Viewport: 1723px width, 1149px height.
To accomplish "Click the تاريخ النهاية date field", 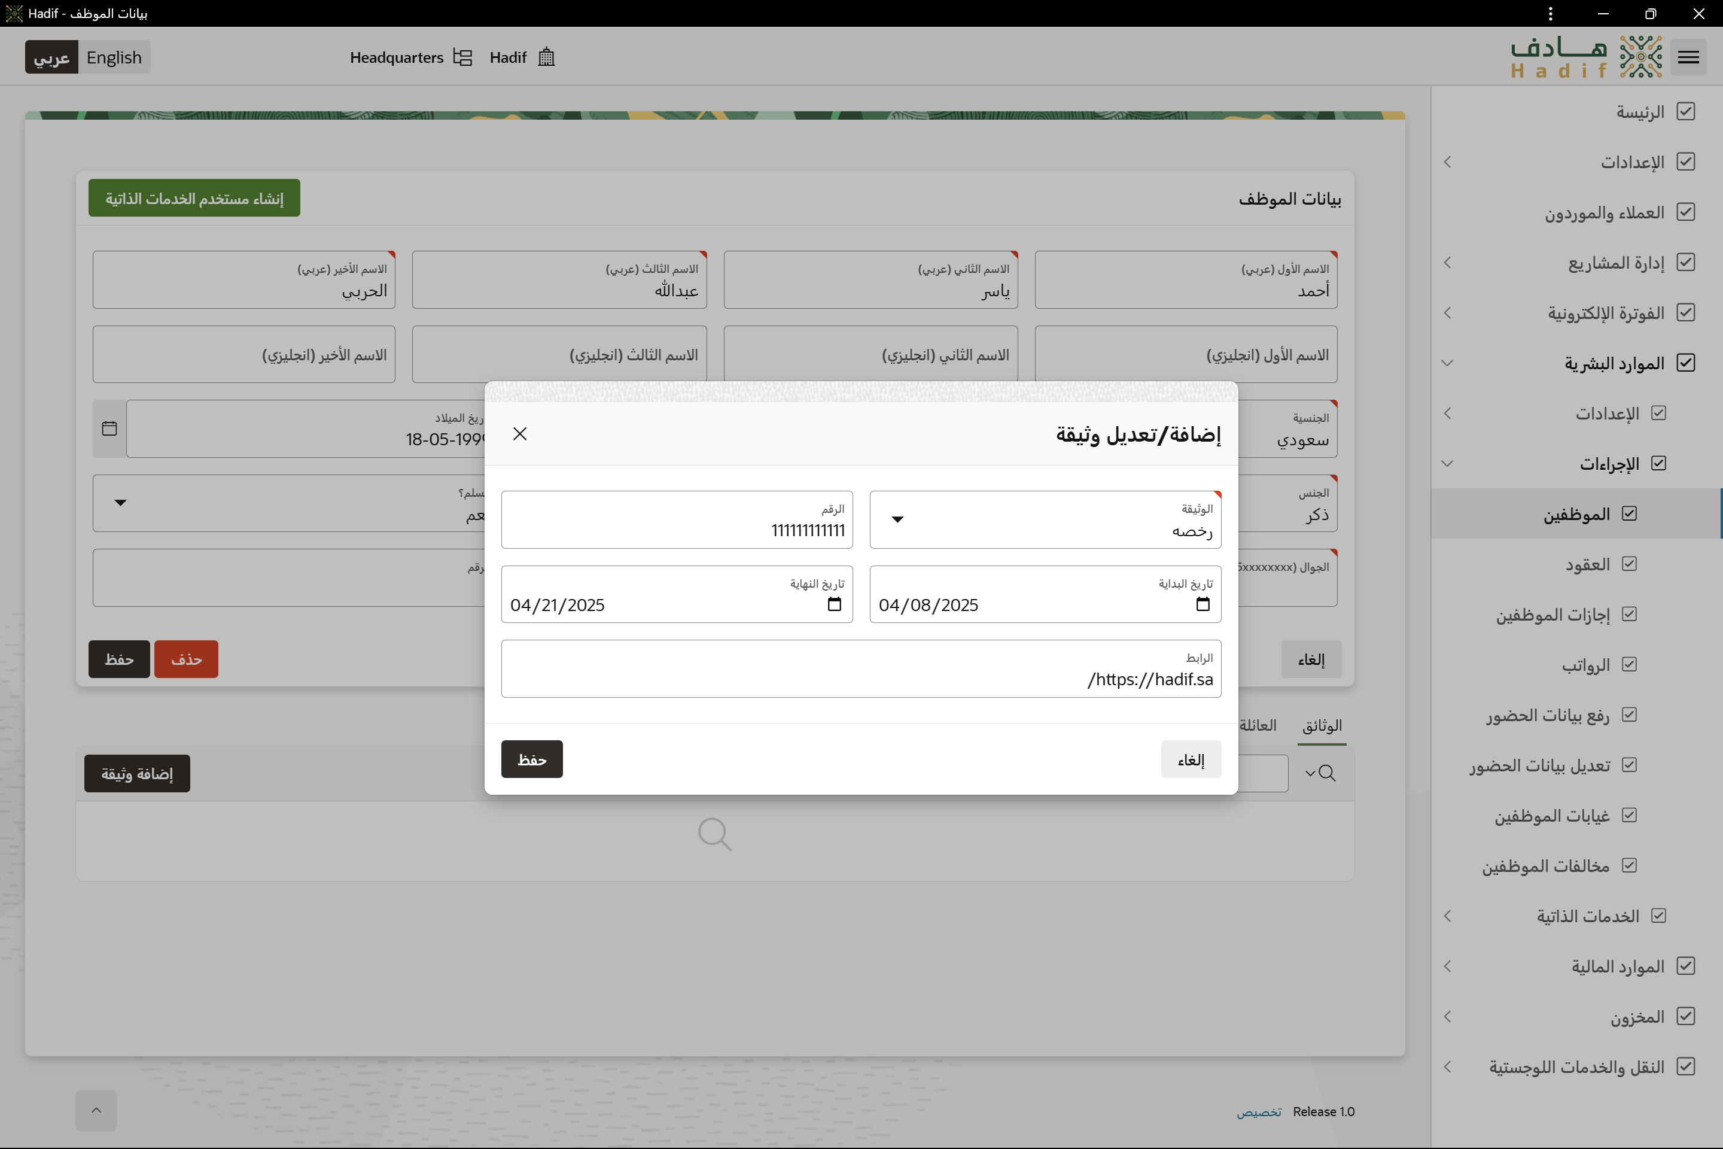I will pos(677,594).
